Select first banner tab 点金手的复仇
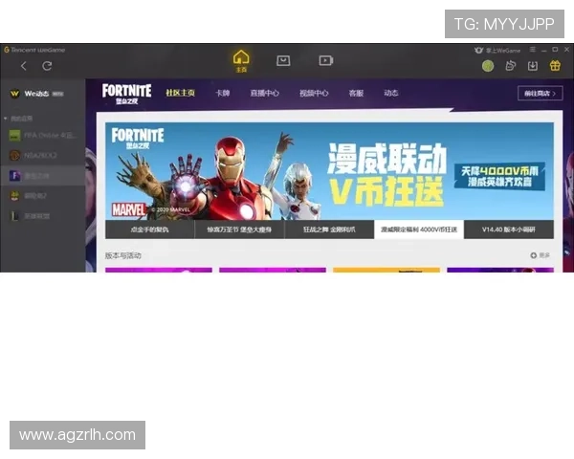The height and width of the screenshot is (459, 574). (x=150, y=229)
